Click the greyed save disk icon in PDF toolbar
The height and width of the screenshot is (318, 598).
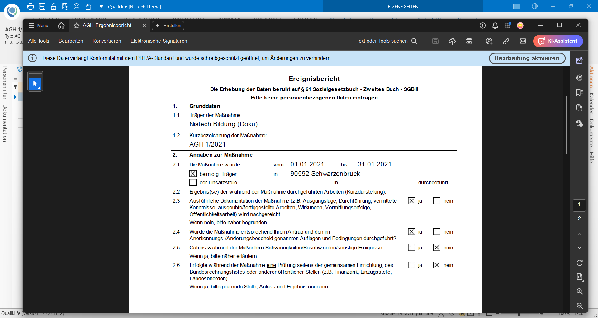click(x=435, y=41)
